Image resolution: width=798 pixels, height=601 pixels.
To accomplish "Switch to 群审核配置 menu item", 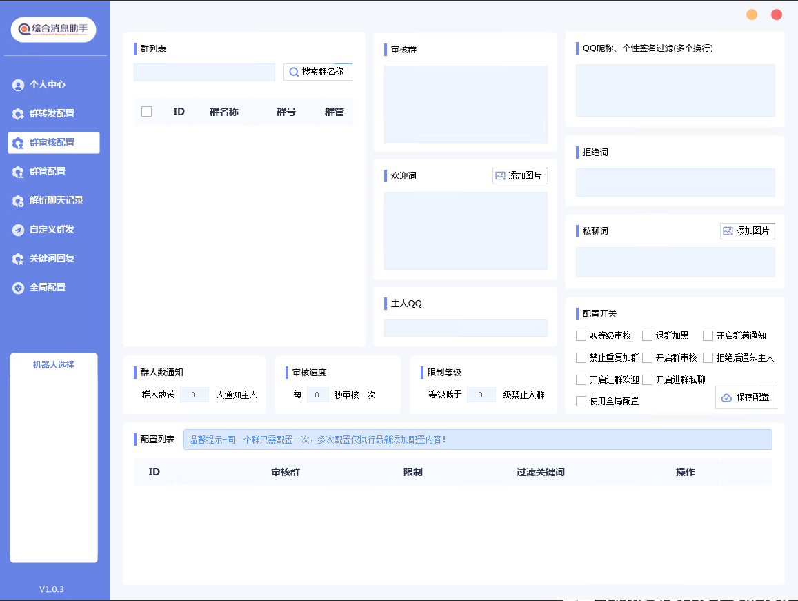I will click(x=54, y=143).
